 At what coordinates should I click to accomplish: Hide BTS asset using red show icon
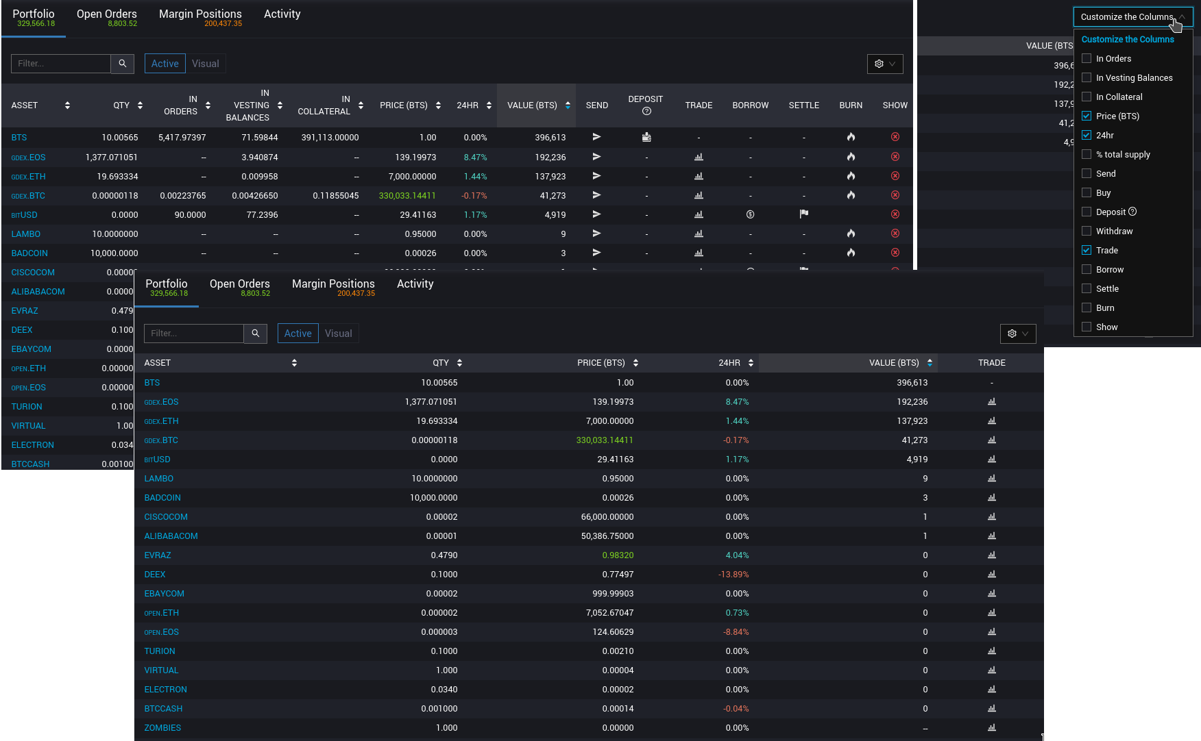[895, 137]
